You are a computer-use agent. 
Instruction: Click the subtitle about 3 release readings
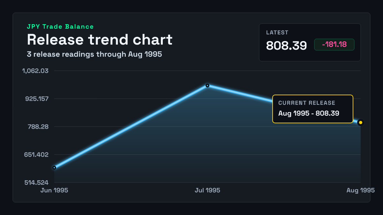[x=94, y=54]
